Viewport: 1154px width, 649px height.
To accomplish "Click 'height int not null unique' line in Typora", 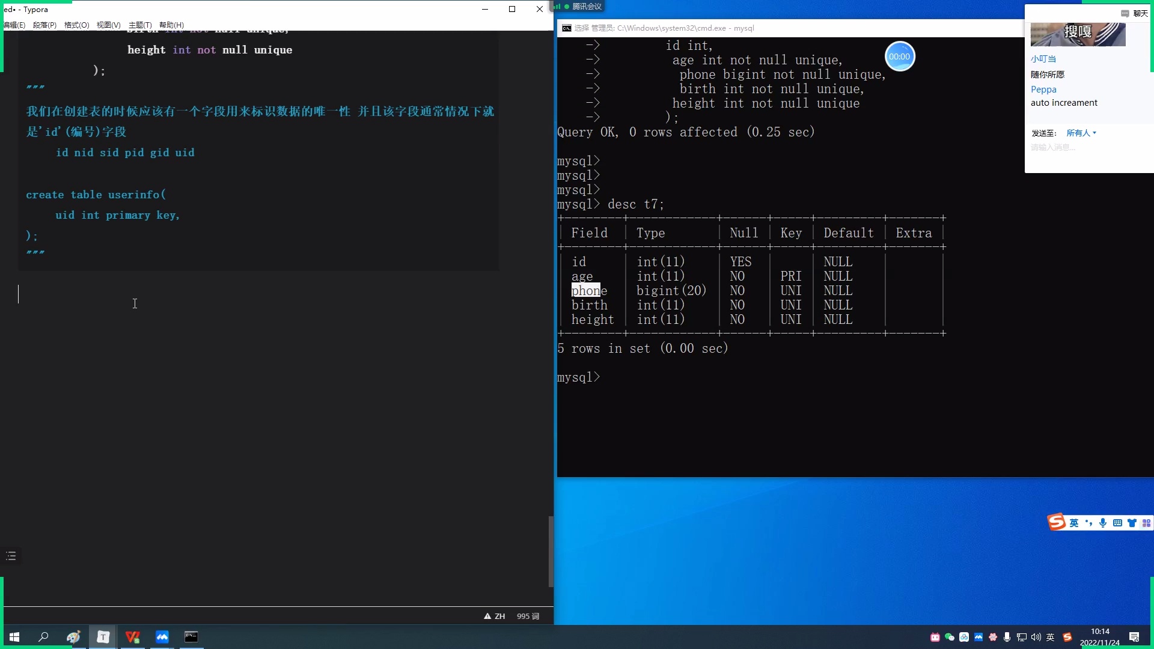I will pyautogui.click(x=210, y=50).
